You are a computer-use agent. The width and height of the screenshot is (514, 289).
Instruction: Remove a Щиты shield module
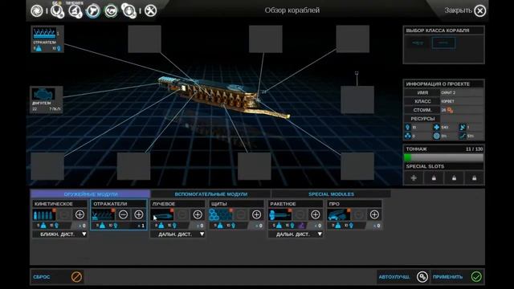pyautogui.click(x=241, y=214)
